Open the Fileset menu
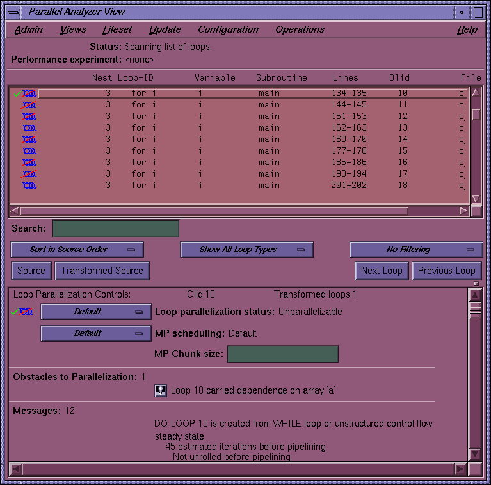This screenshot has height=485, width=491. tap(117, 29)
